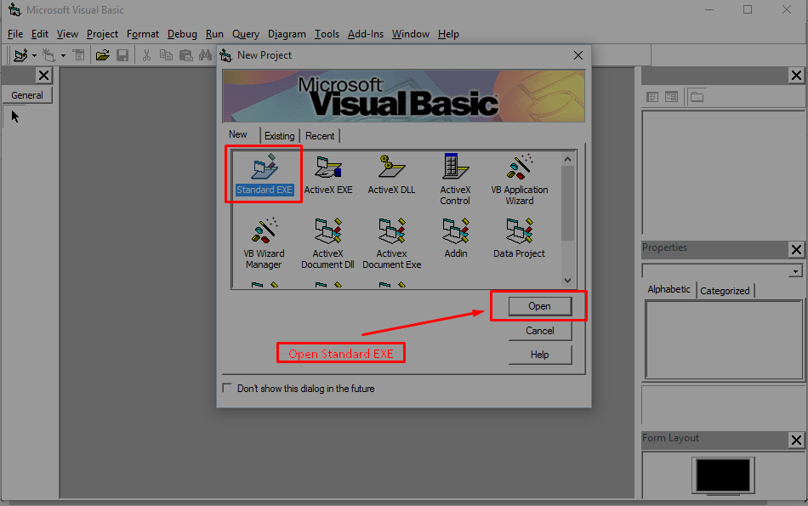
Task: Select the ActiveX Document Dll icon
Action: 327,243
